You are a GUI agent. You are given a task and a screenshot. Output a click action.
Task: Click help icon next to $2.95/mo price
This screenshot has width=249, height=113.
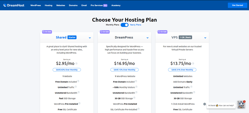click(x=76, y=64)
